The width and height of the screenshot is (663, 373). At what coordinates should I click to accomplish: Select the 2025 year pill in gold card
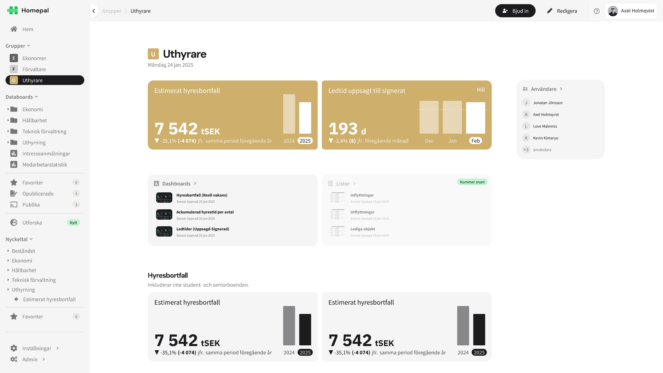click(305, 141)
